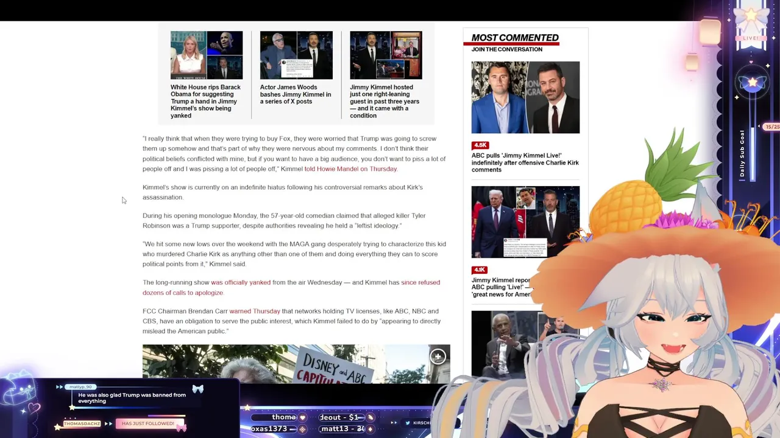780x438 pixels.
Task: Open the 'was officially yanked' link
Action: pos(241,282)
